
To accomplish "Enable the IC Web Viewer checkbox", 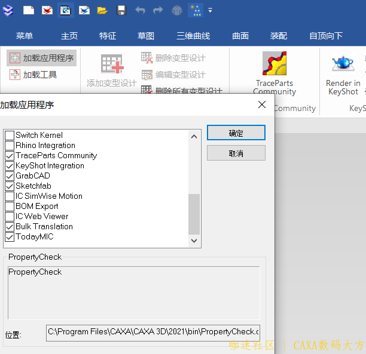I will tap(10, 217).
